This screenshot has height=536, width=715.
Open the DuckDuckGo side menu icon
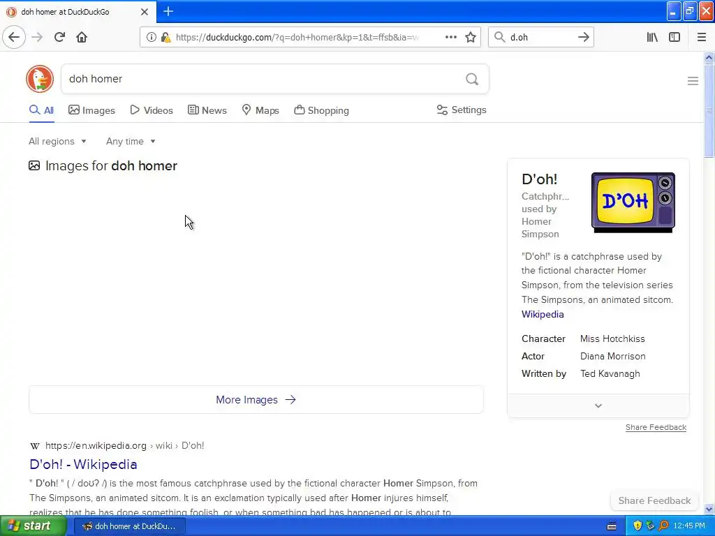(693, 81)
